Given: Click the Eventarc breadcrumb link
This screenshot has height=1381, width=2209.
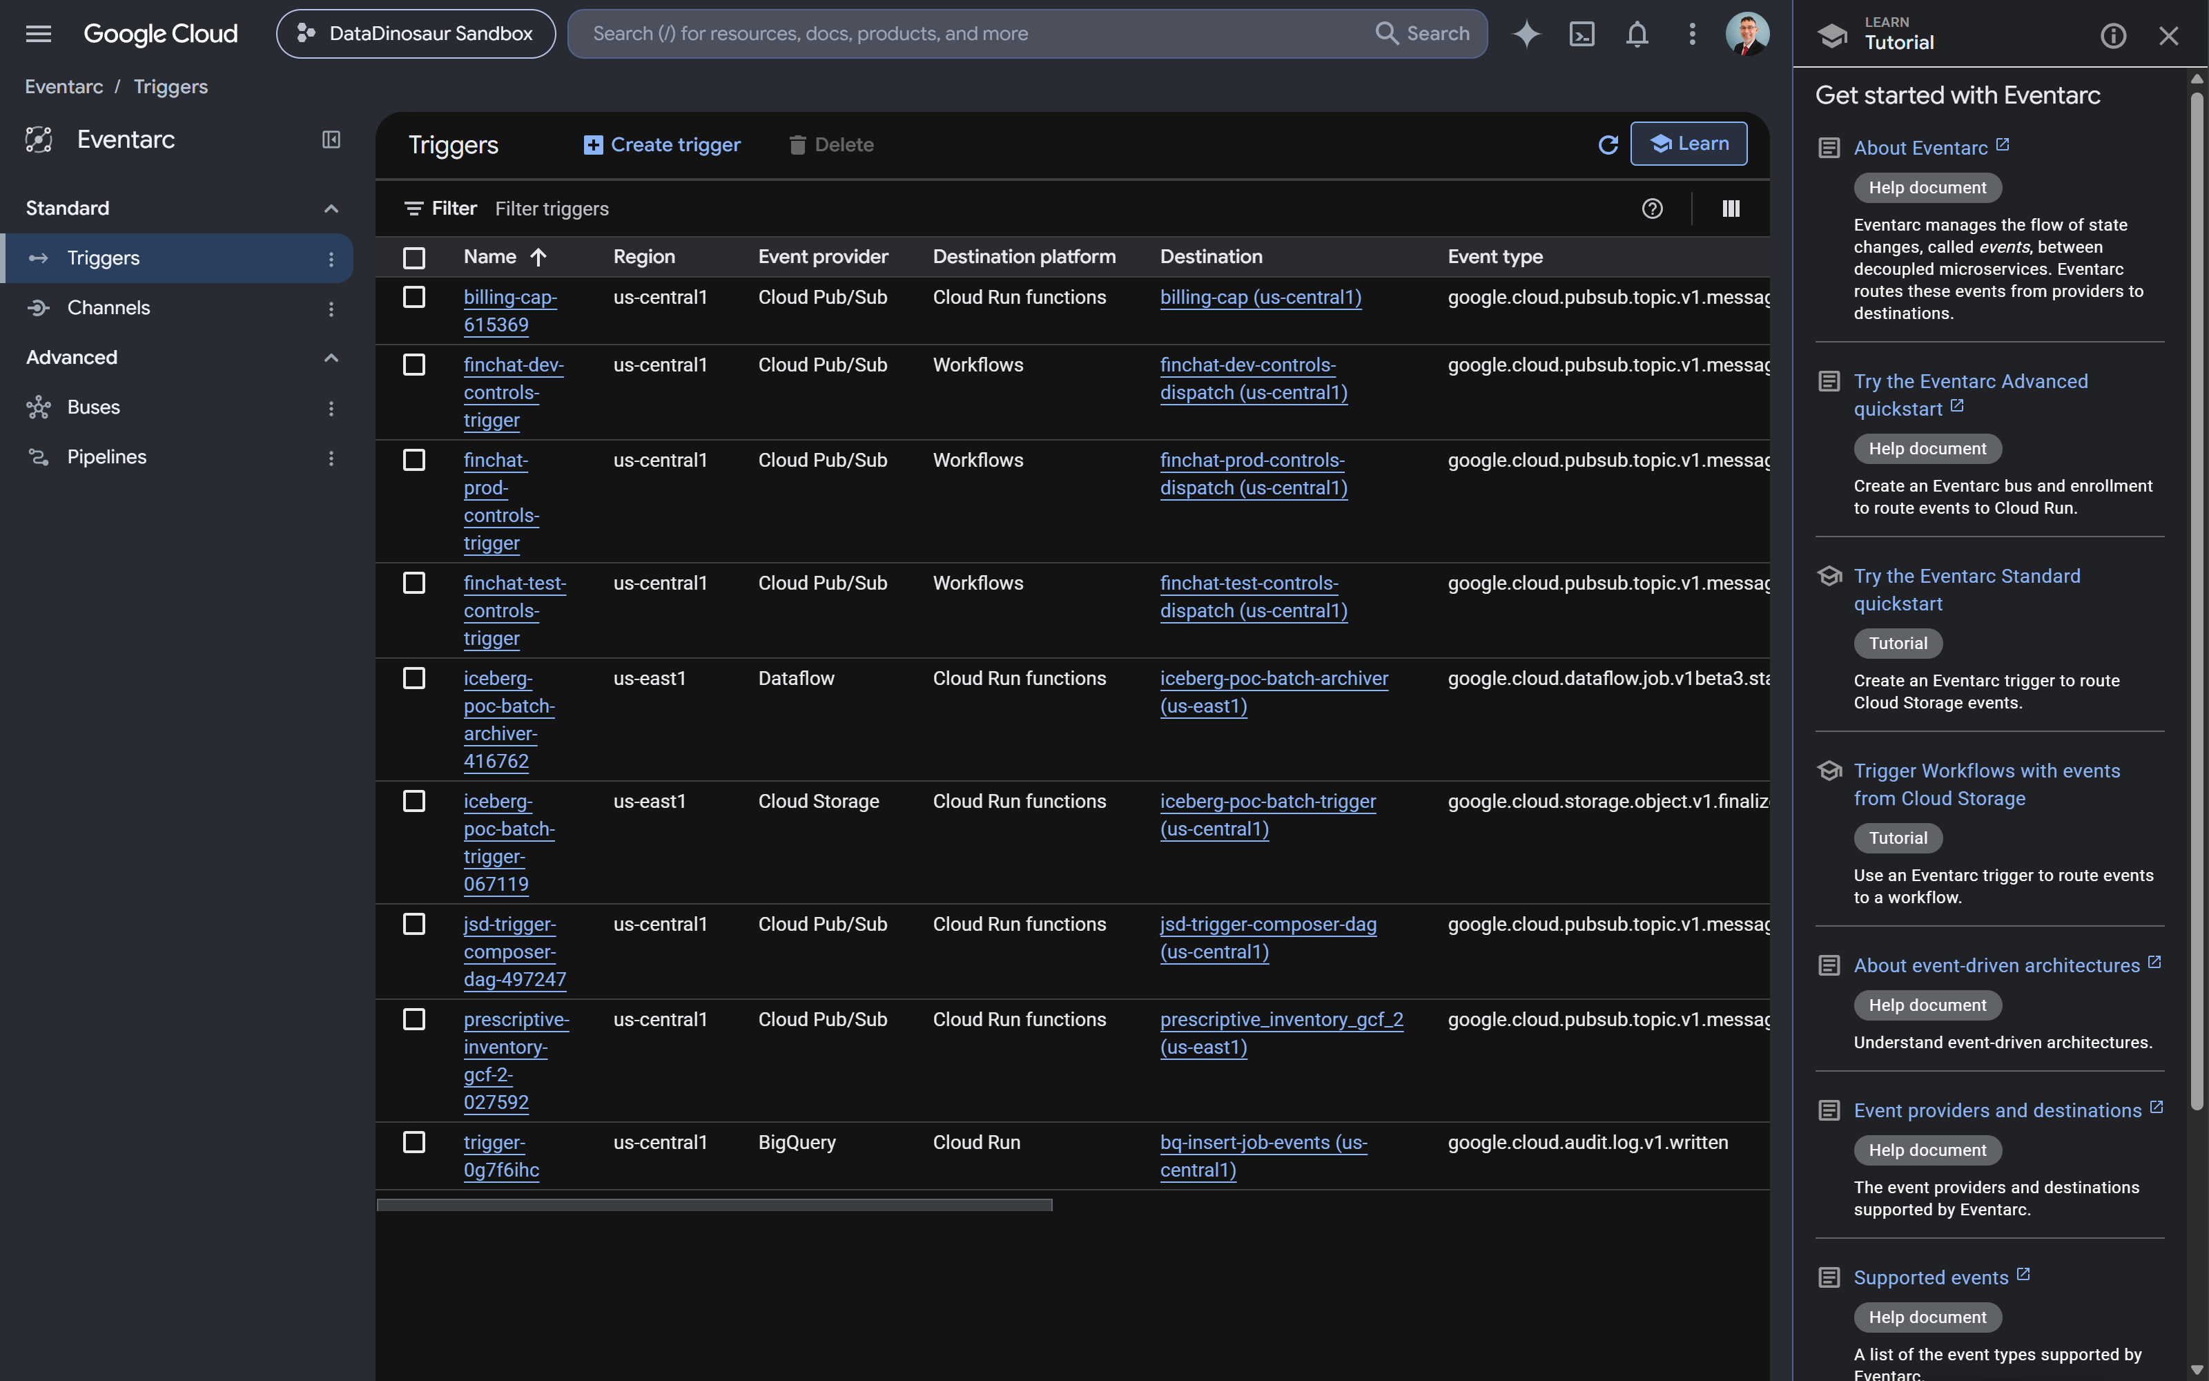Looking at the screenshot, I should tap(64, 87).
